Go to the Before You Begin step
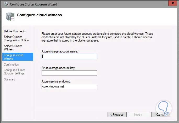 pyautogui.click(x=15, y=31)
